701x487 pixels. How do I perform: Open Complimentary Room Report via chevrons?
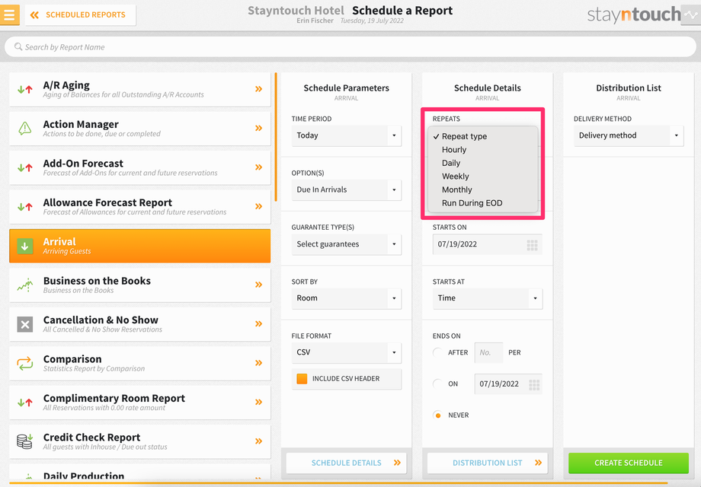point(258,403)
